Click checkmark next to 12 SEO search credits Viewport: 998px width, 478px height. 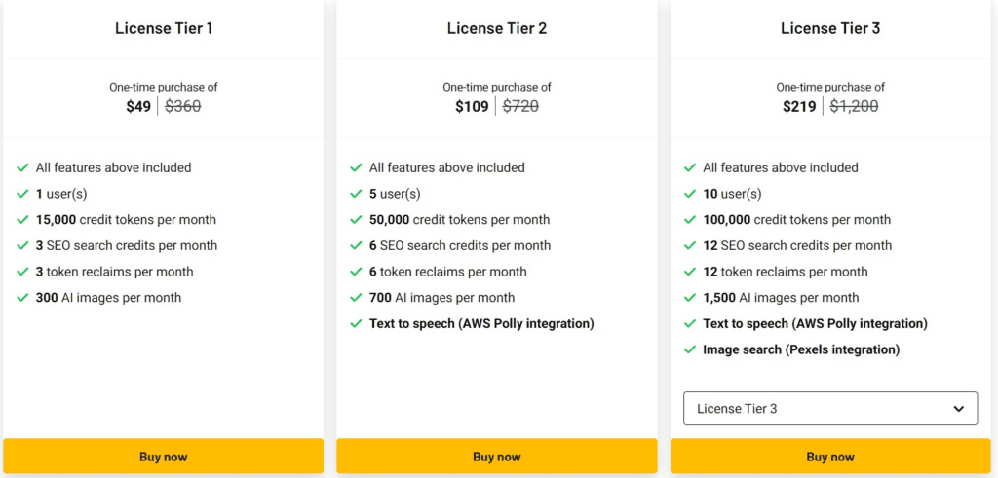coord(690,245)
